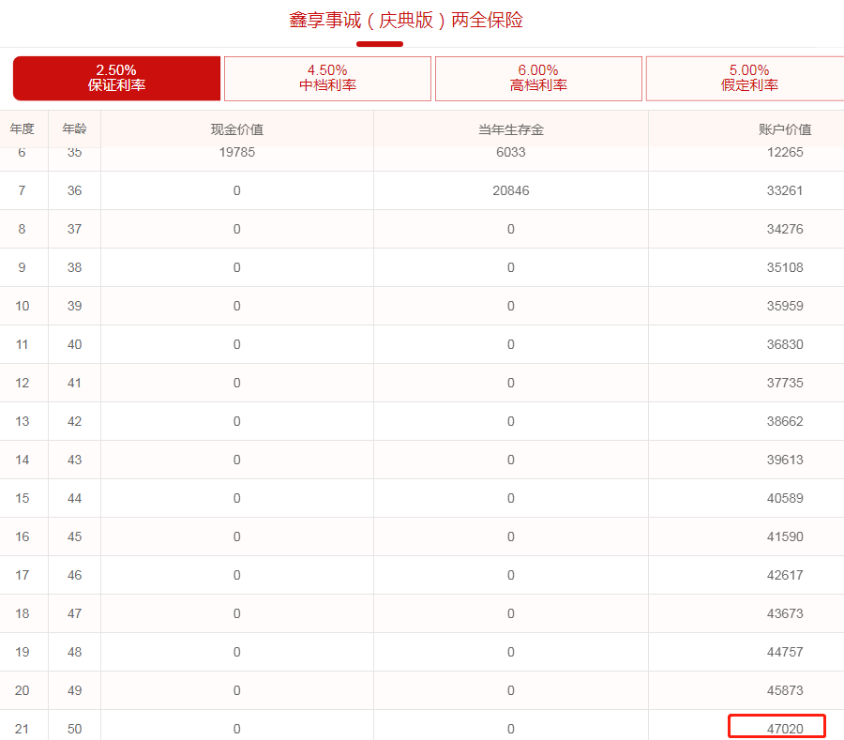Click account value 39613 for age 43
The height and width of the screenshot is (740, 844).
(x=785, y=460)
